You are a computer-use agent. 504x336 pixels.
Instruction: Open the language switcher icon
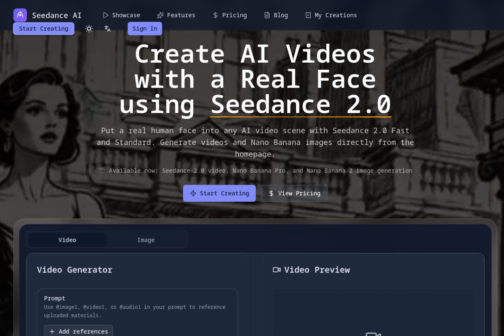[x=107, y=28]
